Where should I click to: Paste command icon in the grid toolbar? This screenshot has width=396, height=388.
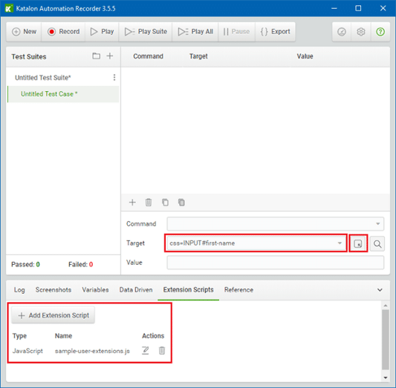(x=181, y=203)
